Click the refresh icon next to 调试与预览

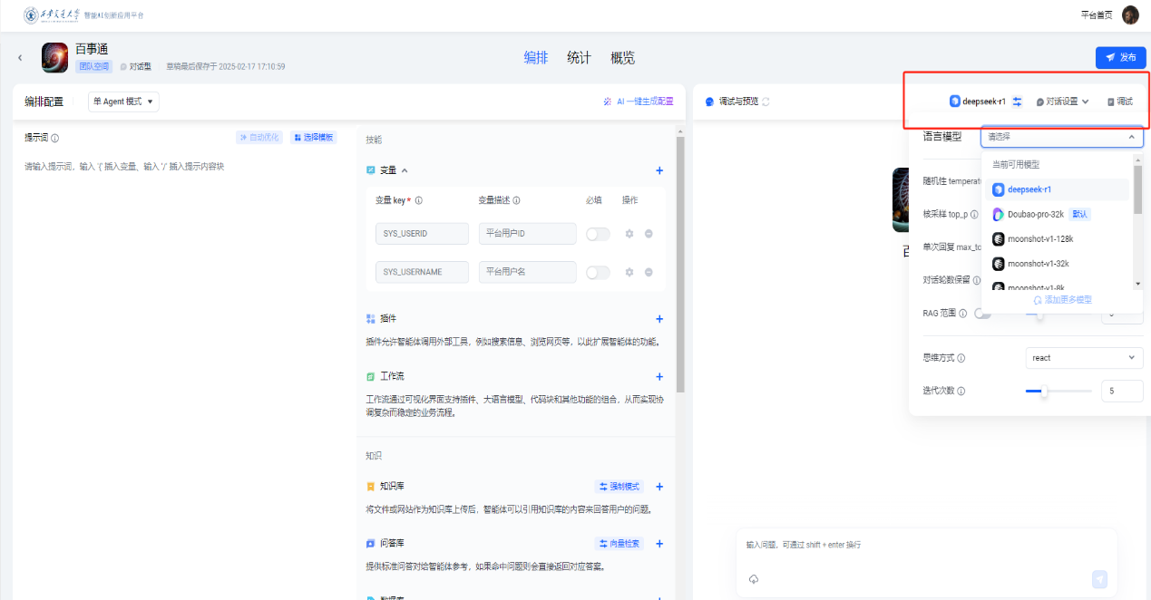pyautogui.click(x=766, y=102)
